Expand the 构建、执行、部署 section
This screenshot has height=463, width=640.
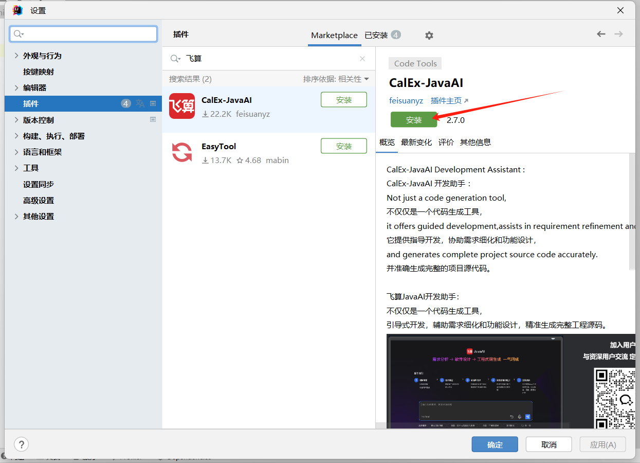[16, 136]
